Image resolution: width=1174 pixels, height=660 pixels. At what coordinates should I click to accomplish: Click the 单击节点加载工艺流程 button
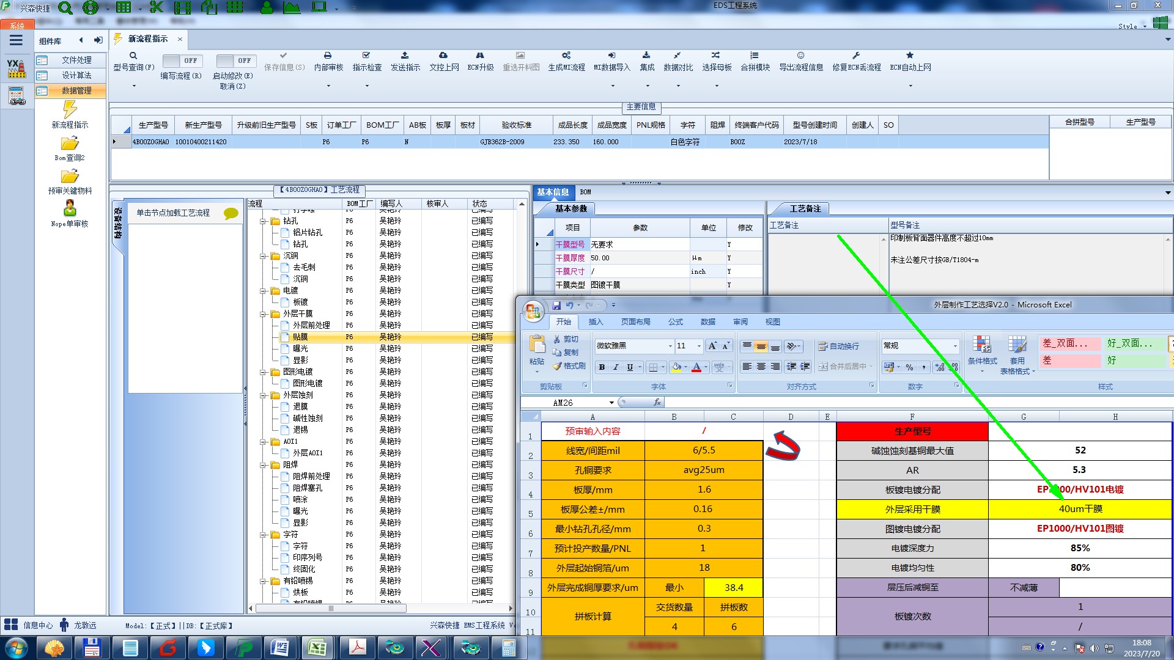tap(173, 213)
